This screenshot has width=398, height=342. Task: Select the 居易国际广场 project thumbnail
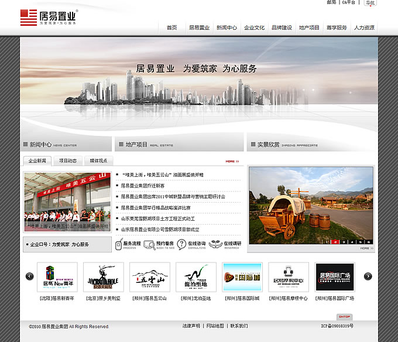(335, 277)
